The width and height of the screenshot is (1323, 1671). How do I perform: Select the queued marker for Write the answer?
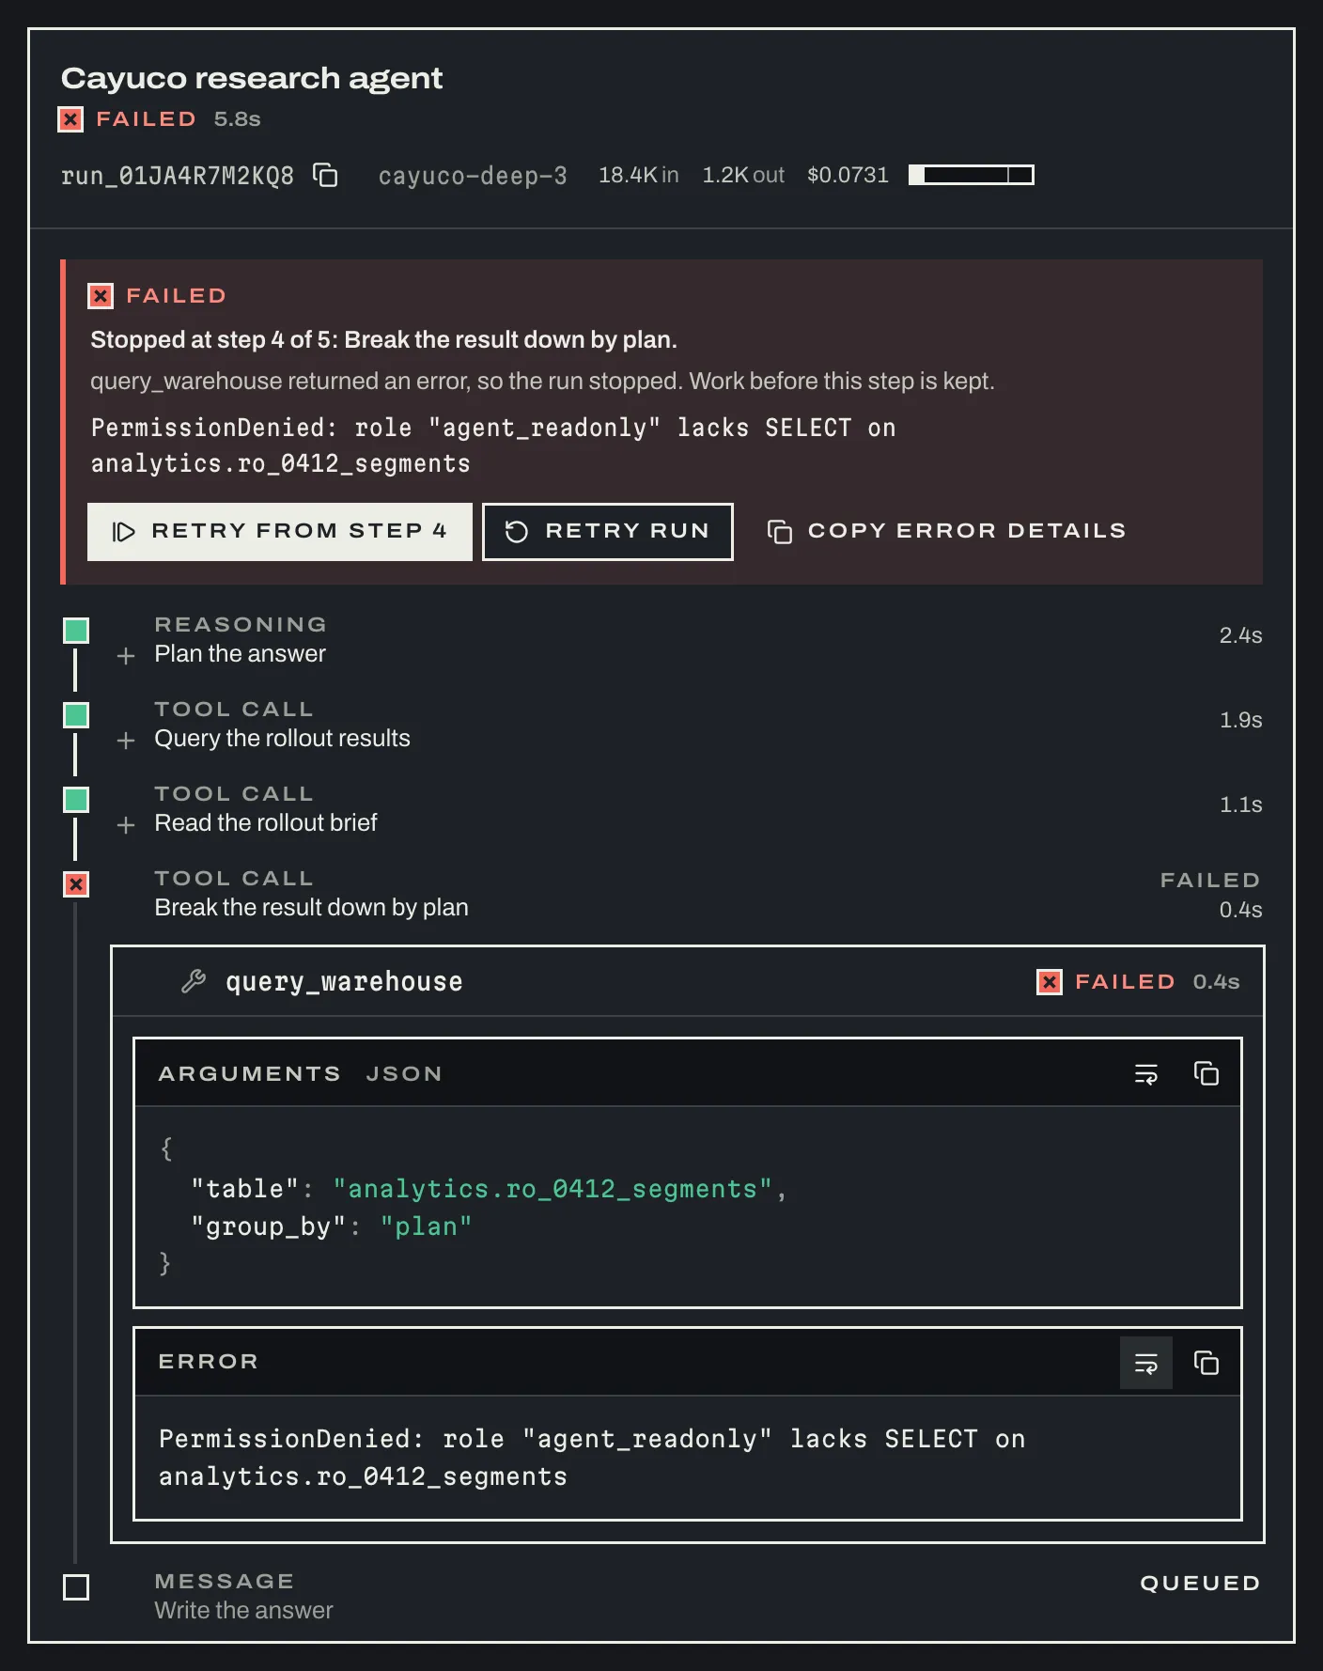[76, 1587]
